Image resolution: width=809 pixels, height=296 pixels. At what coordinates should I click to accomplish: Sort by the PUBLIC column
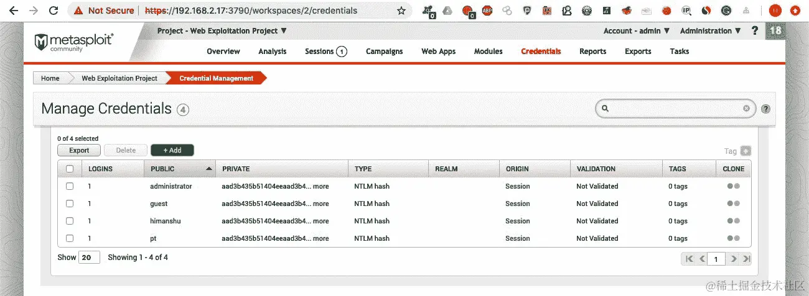[x=180, y=169]
